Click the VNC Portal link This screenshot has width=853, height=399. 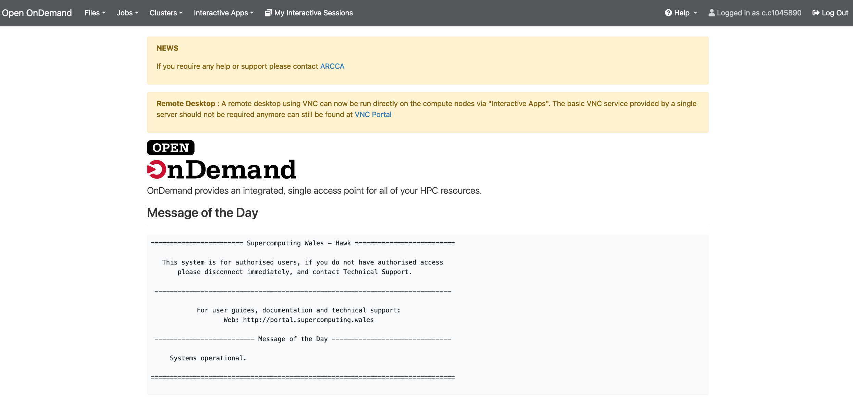coord(373,114)
